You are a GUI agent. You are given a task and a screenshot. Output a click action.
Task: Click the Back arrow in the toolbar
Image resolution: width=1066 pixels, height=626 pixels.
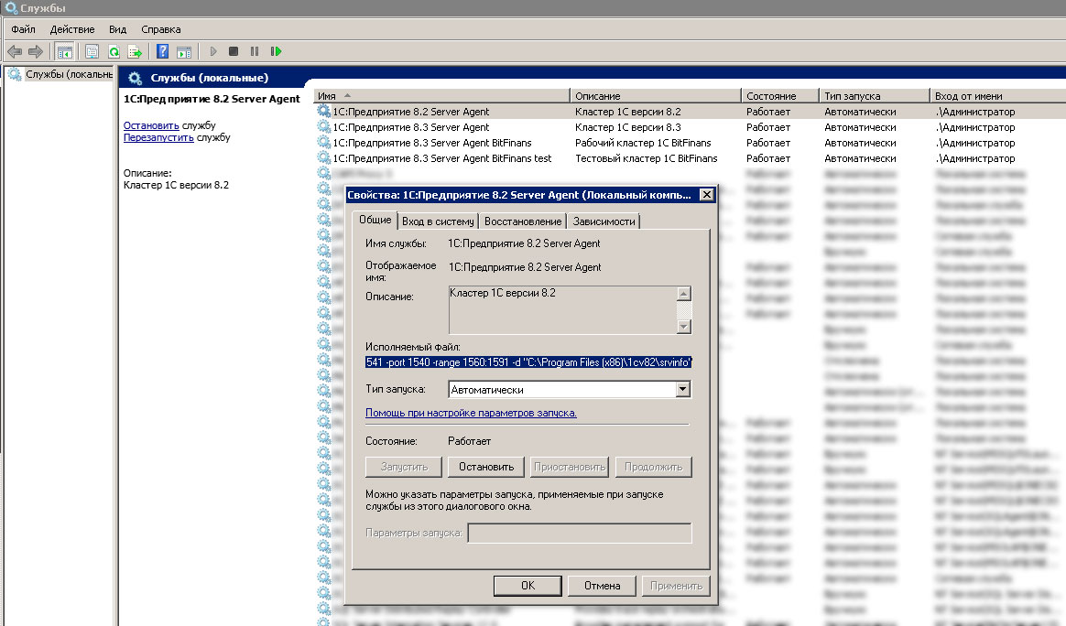(15, 51)
